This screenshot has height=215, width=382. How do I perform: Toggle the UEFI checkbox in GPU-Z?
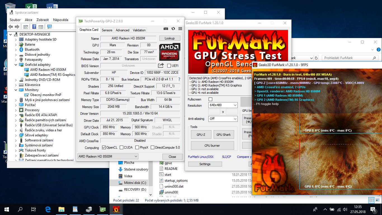[x=169, y=66]
